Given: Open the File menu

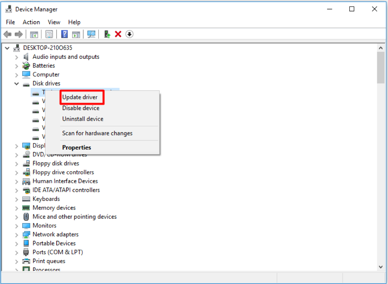Looking at the screenshot, I should pyautogui.click(x=10, y=22).
